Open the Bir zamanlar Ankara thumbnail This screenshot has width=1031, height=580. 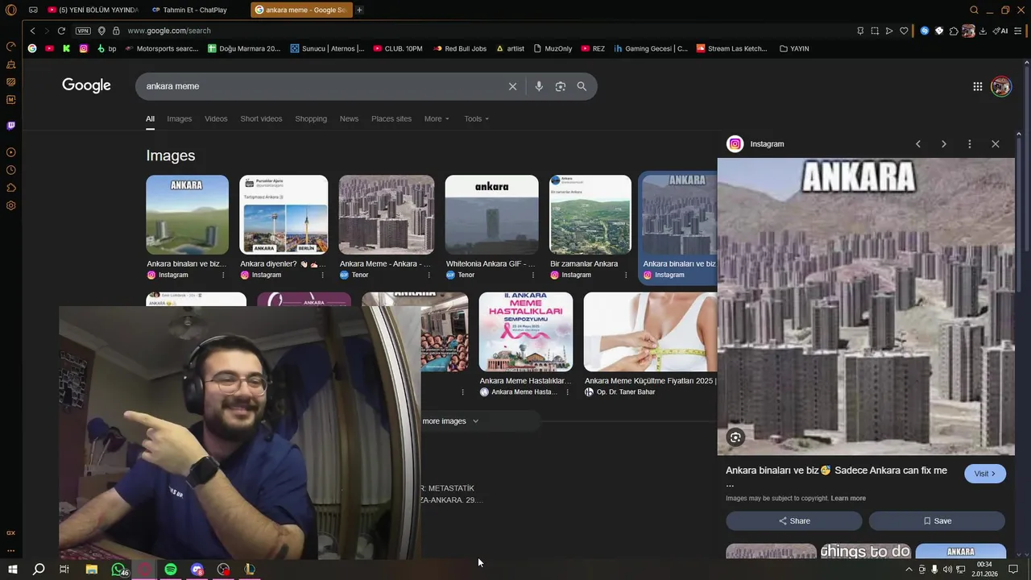(x=590, y=214)
